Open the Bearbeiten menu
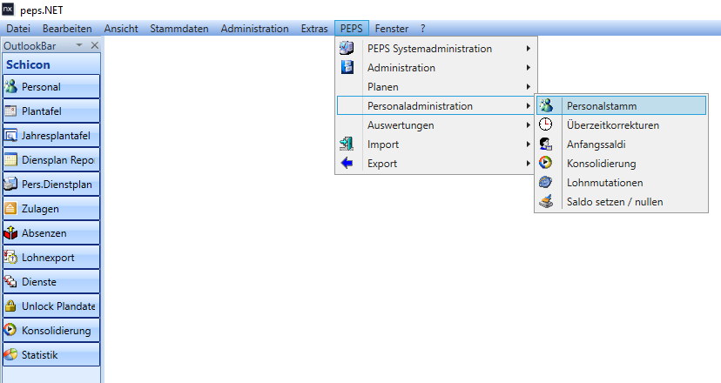Screen dimensions: 721x383 click(67, 29)
